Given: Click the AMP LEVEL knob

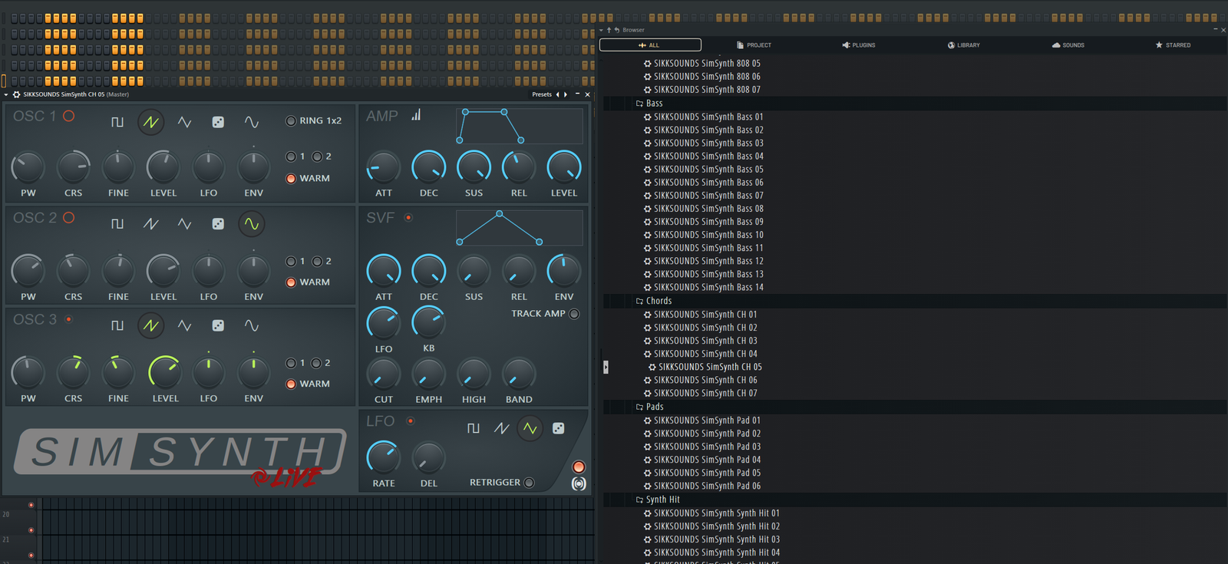Looking at the screenshot, I should click(x=563, y=167).
